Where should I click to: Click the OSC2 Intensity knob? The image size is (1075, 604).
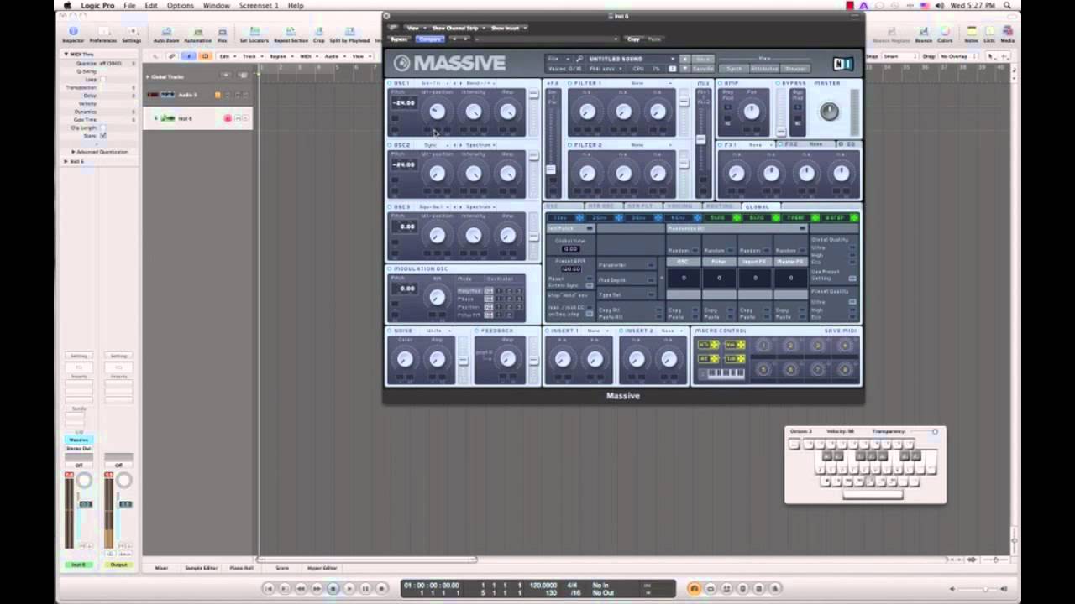click(x=473, y=174)
